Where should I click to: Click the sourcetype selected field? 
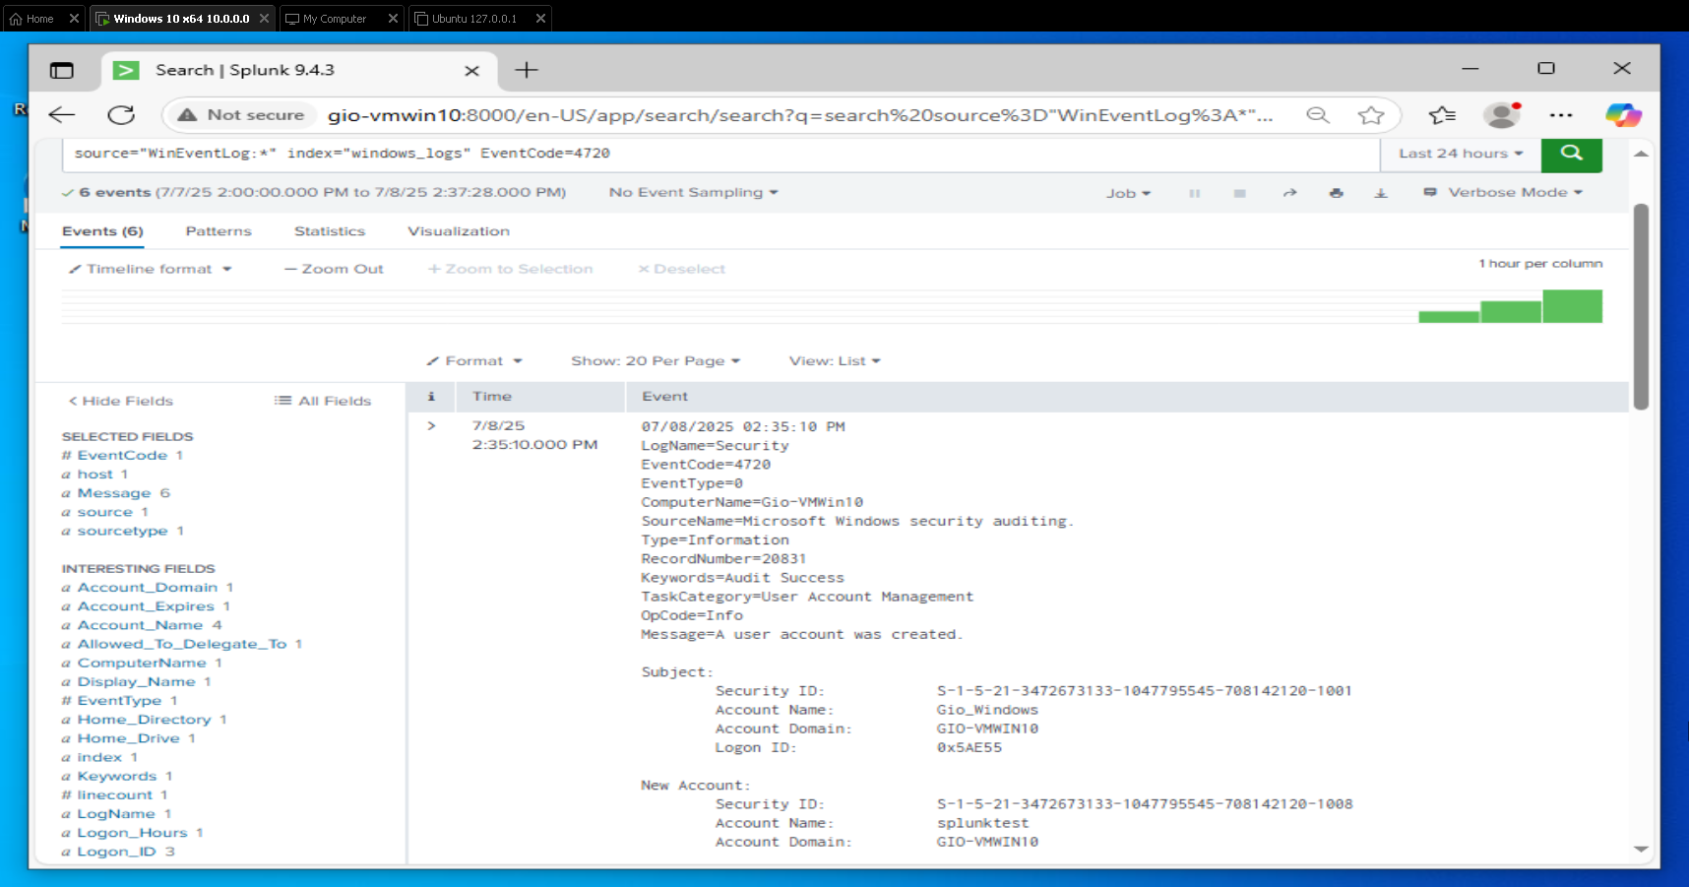122,531
